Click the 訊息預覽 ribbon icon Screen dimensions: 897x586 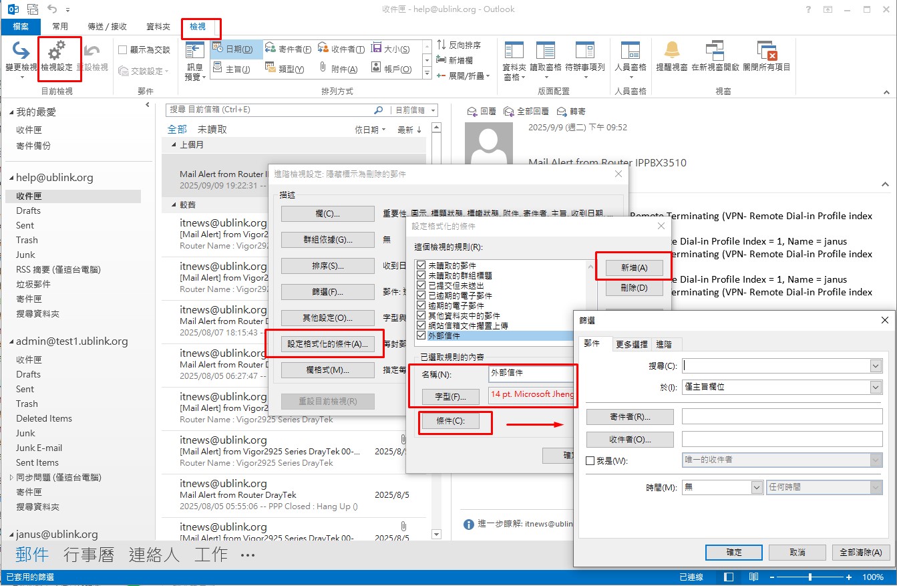coord(194,51)
